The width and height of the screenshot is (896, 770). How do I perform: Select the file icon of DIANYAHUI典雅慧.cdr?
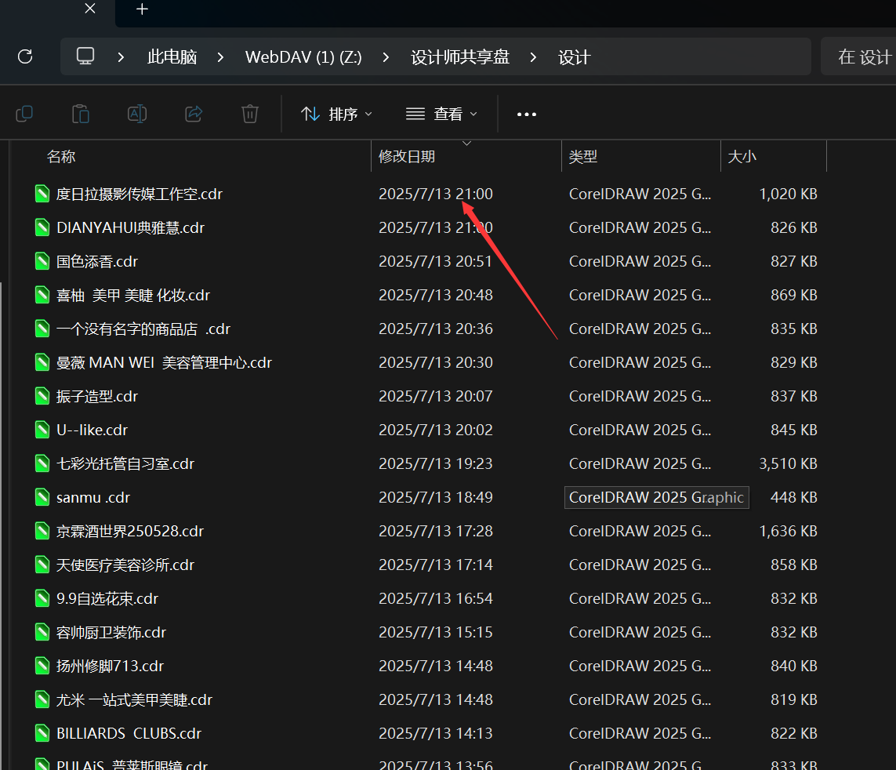42,227
